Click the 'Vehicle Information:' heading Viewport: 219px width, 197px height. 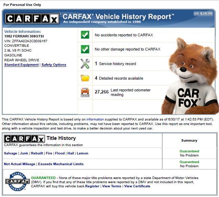[22, 32]
